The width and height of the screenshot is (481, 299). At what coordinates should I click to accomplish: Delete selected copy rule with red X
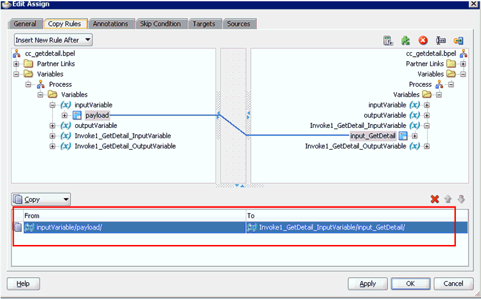click(435, 199)
